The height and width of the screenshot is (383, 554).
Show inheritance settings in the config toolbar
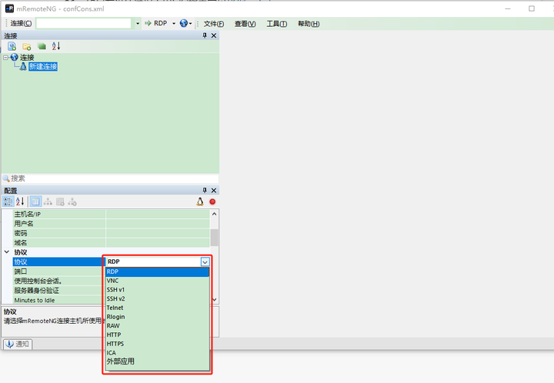click(x=48, y=201)
